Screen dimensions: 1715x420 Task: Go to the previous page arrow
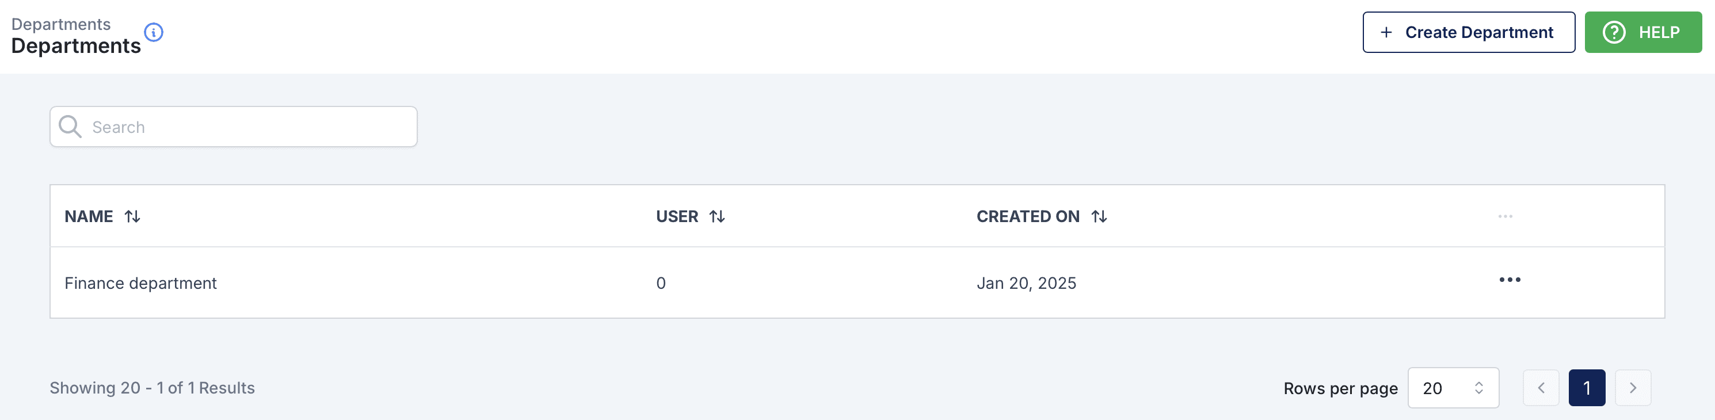pos(1541,387)
